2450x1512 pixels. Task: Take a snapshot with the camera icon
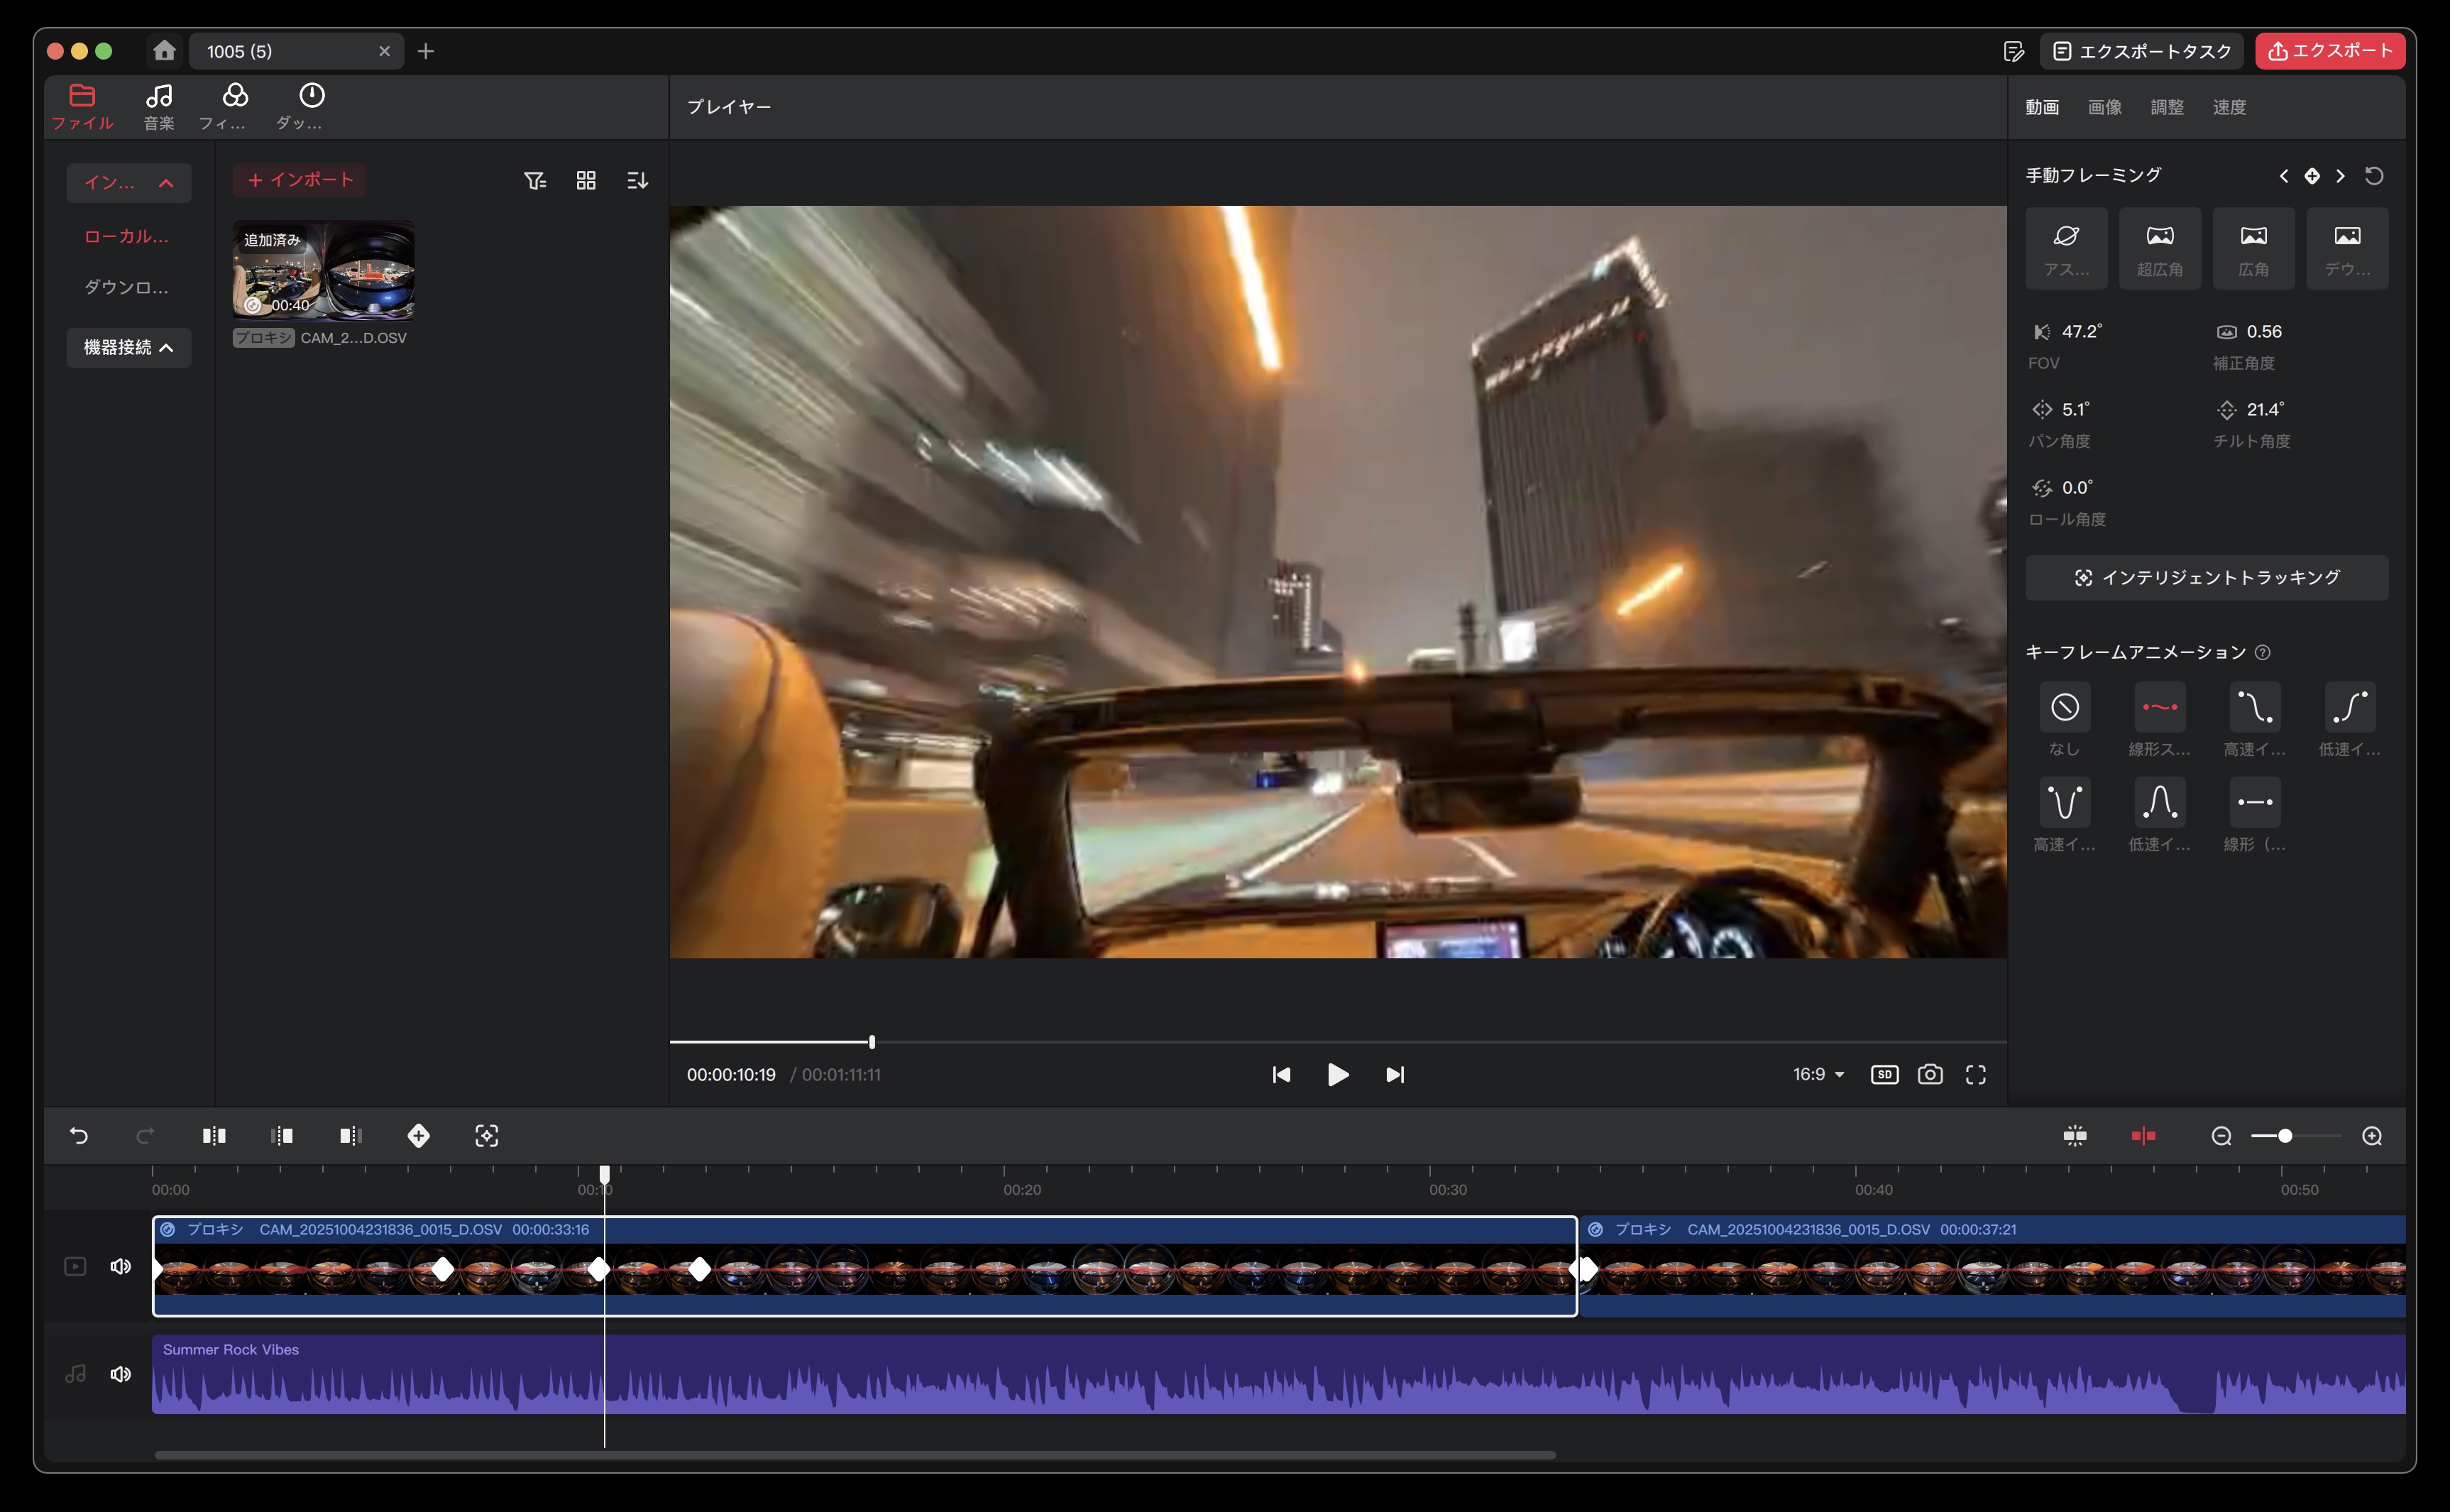(x=1930, y=1074)
